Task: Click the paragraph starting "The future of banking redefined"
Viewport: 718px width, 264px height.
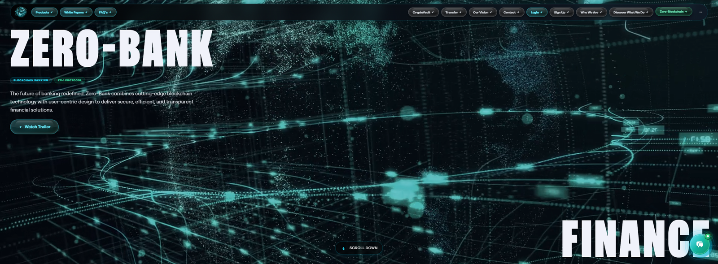Action: tap(102, 102)
